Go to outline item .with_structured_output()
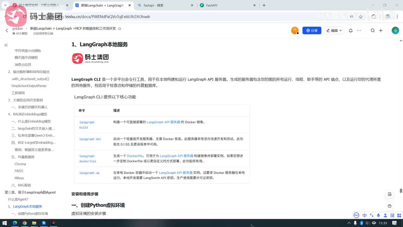403x227 pixels. (x=30, y=79)
